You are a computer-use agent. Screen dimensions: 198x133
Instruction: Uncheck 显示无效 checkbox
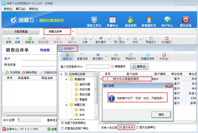point(120,127)
